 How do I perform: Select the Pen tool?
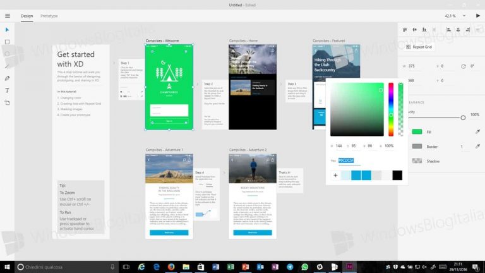(x=7, y=78)
